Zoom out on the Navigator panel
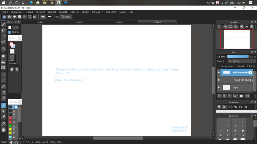Image resolution: width=257 pixels, height=144 pixels. (235, 26)
